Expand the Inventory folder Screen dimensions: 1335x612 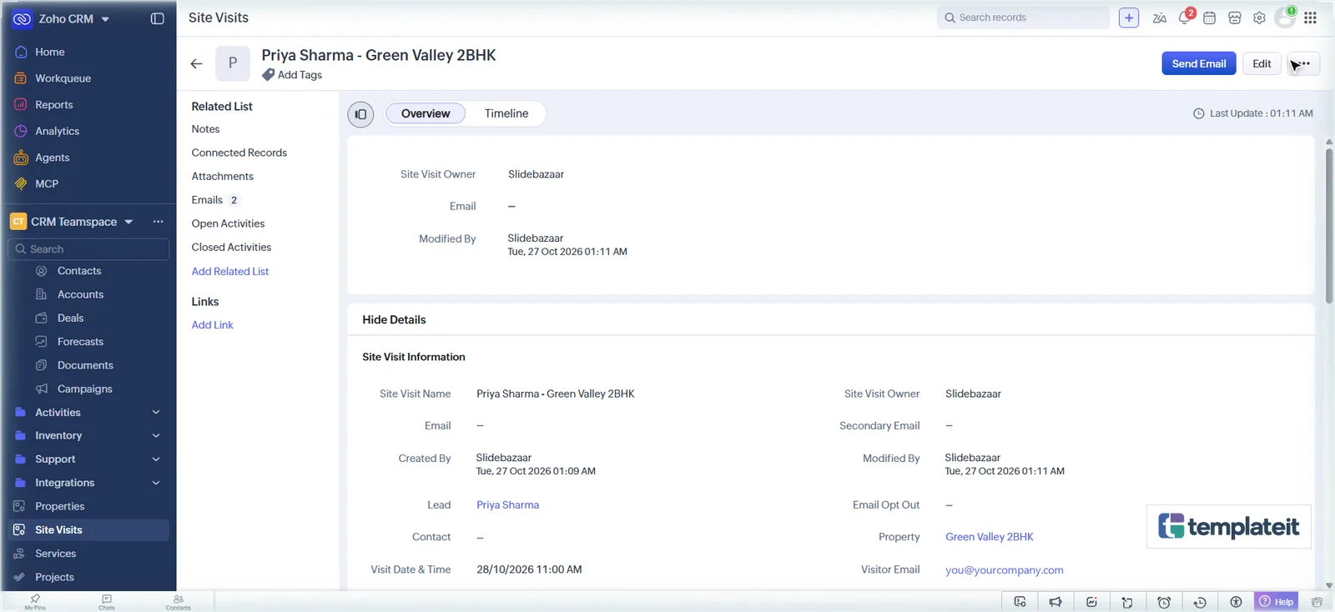click(156, 436)
